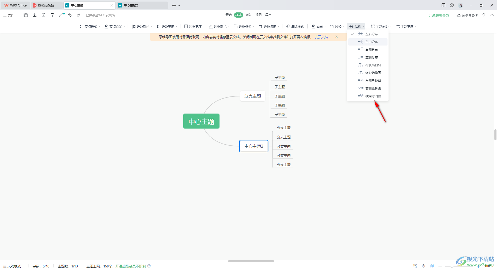Switch to the 插入 ribbon tab
The image size is (497, 269).
pyautogui.click(x=248, y=15)
